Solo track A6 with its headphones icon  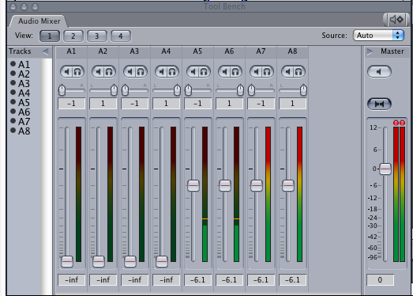click(x=235, y=71)
